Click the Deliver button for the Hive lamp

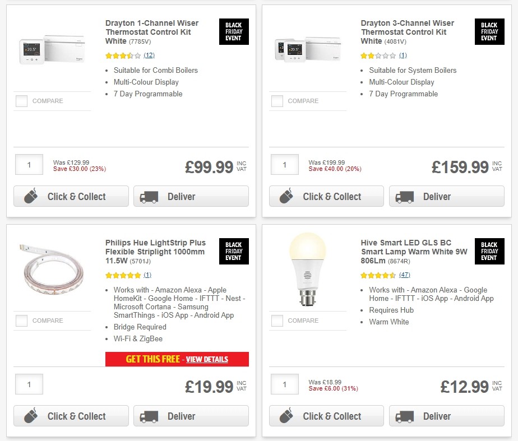(x=446, y=416)
